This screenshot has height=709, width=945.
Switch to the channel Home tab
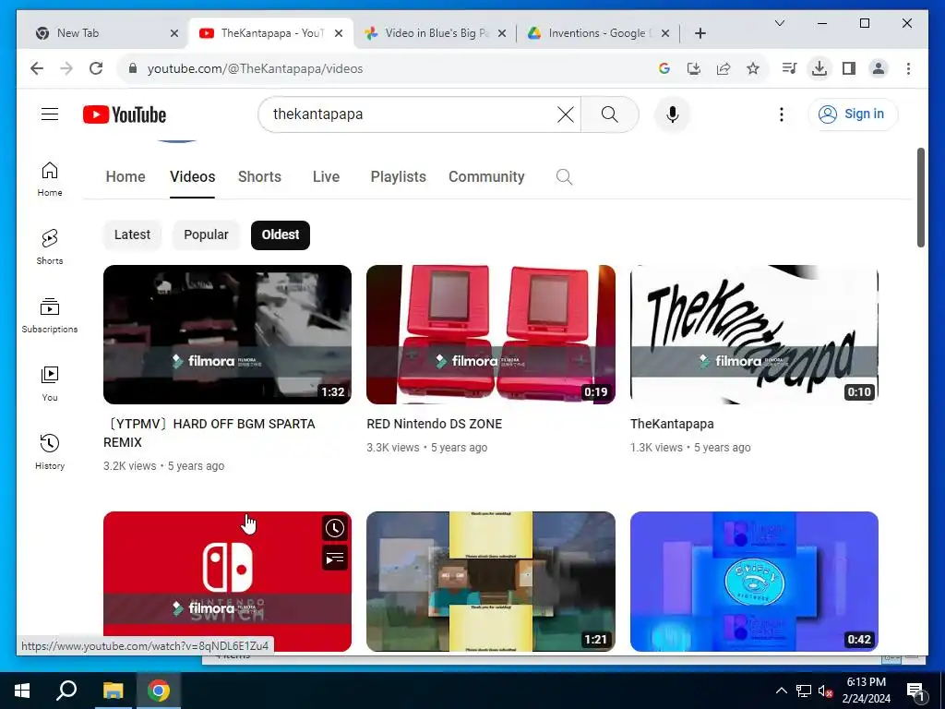pos(126,176)
